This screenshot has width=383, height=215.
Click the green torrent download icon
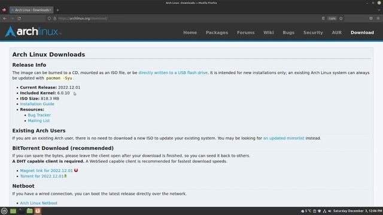65,176
